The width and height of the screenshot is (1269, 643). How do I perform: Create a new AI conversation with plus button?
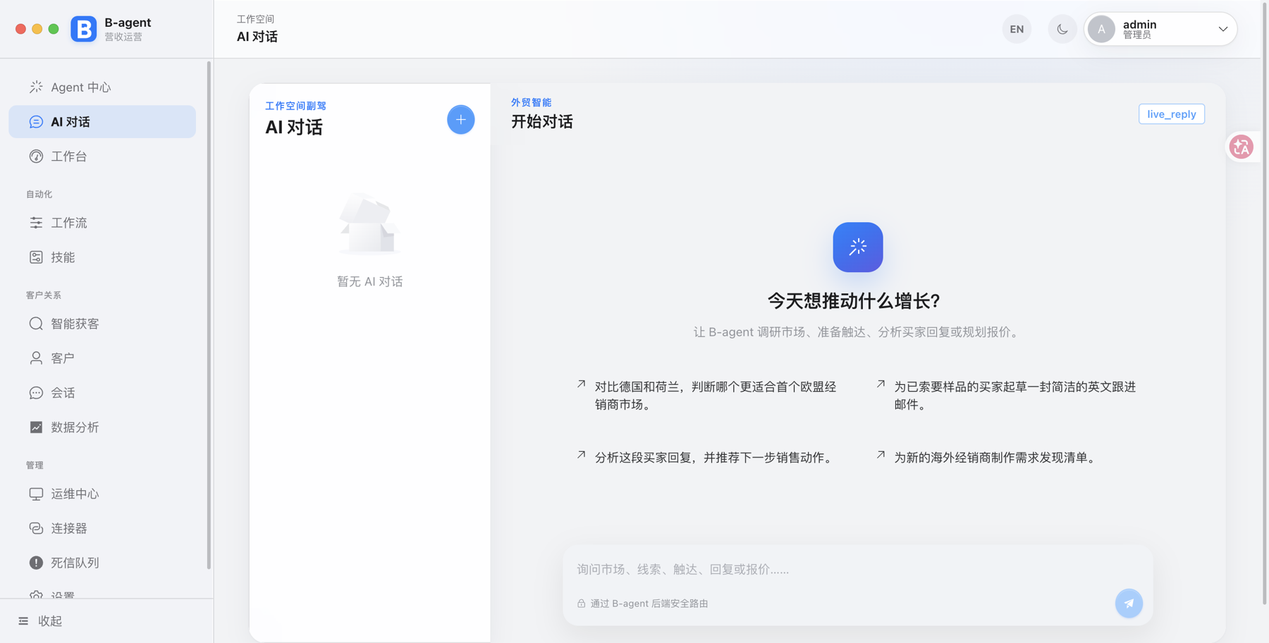461,120
